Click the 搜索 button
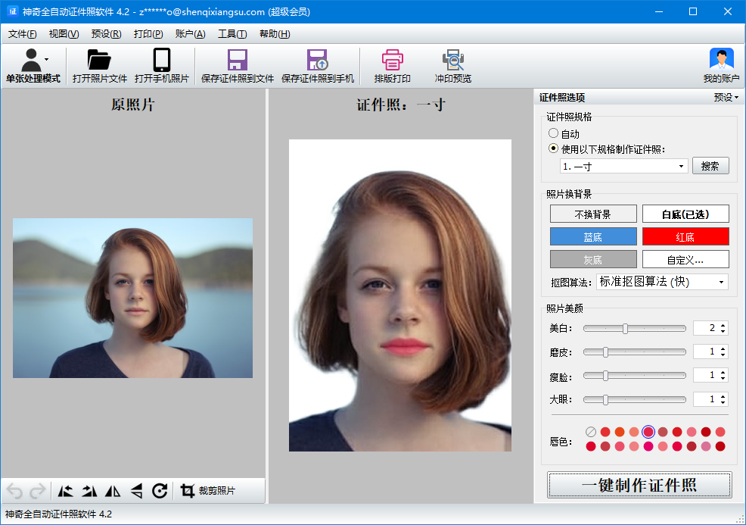This screenshot has height=525, width=746. [x=710, y=166]
